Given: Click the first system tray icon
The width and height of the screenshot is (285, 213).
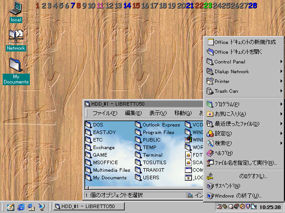Looking at the screenshot, I should [x=219, y=206].
